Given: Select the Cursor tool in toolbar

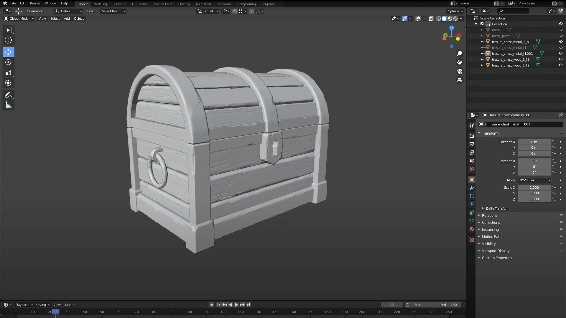Looking at the screenshot, I should 8,40.
